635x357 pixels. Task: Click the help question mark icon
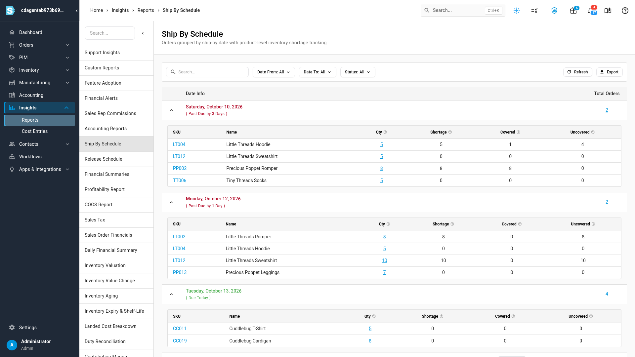point(625,11)
